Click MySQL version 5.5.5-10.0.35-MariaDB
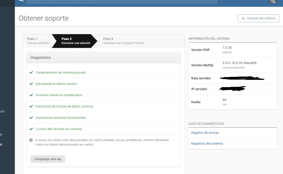The width and height of the screenshot is (283, 174). pos(240,63)
